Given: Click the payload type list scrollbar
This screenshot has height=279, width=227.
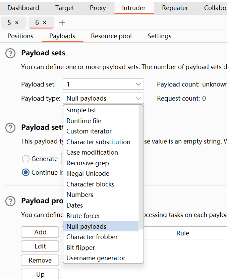Looking at the screenshot, I should point(141,167).
